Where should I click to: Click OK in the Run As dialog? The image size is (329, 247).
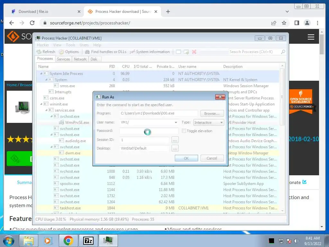click(x=186, y=158)
